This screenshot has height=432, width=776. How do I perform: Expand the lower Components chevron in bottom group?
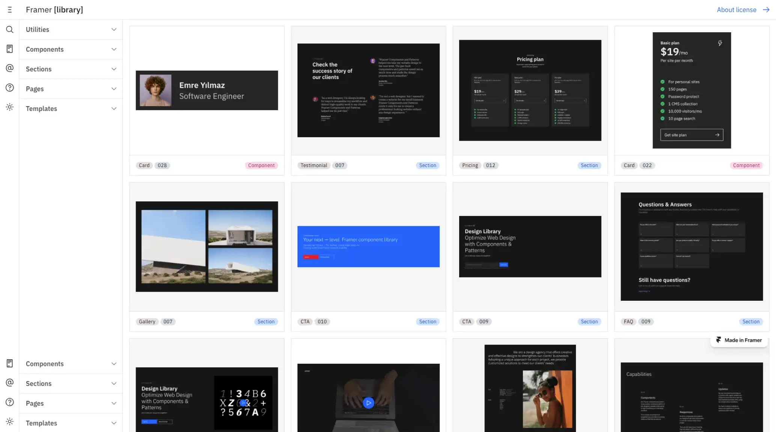[114, 364]
